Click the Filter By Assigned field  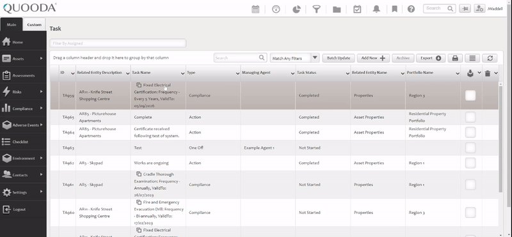[118, 43]
